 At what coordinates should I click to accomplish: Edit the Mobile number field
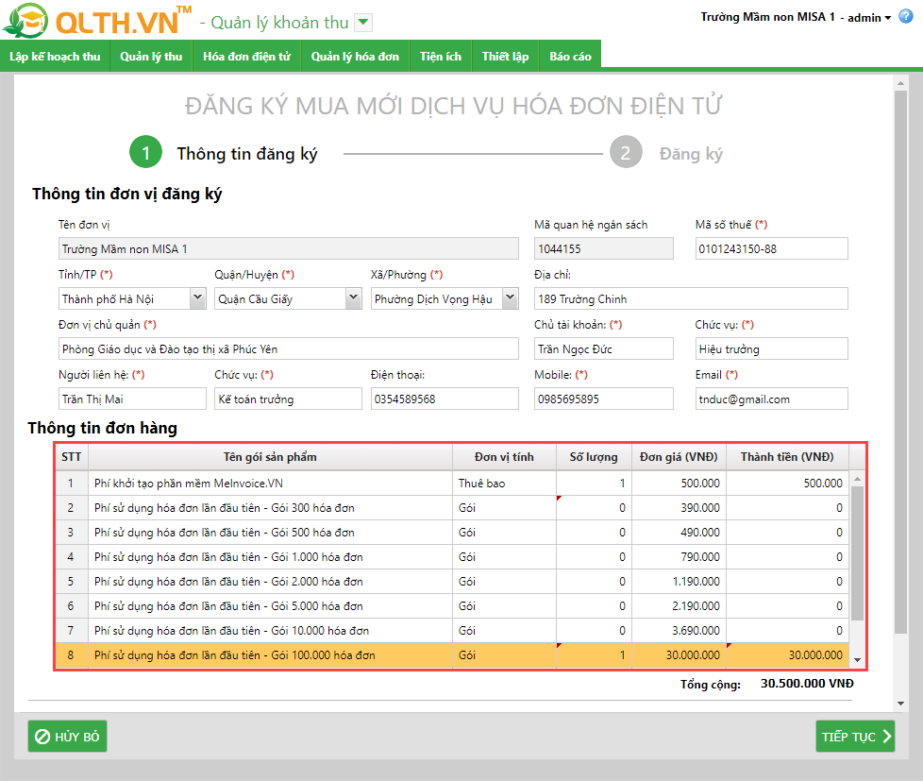coord(603,399)
